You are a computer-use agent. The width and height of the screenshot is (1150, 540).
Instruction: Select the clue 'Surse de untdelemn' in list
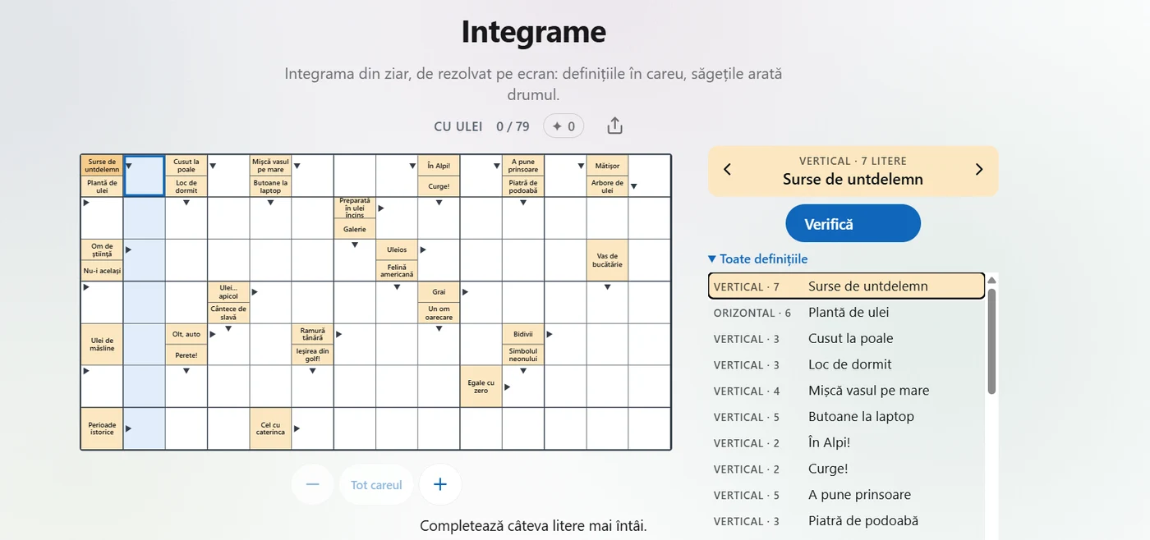click(x=846, y=286)
